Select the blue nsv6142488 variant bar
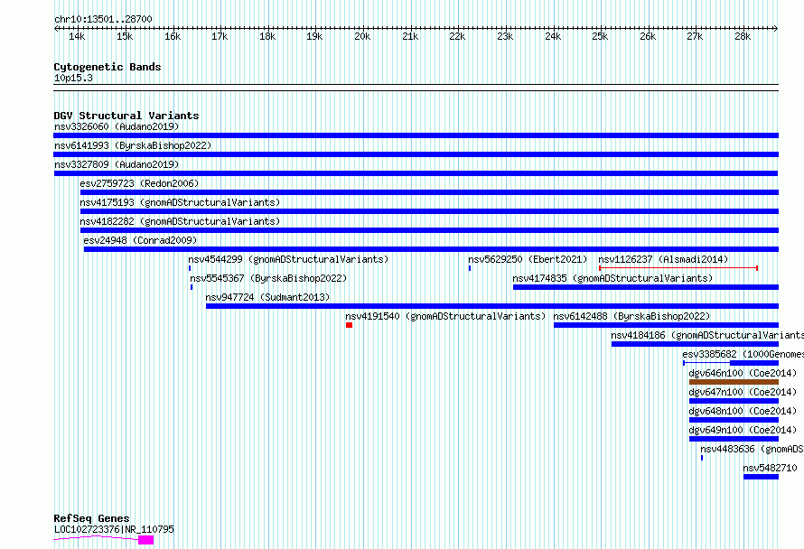Viewport: 804px width, 549px height. [x=666, y=325]
